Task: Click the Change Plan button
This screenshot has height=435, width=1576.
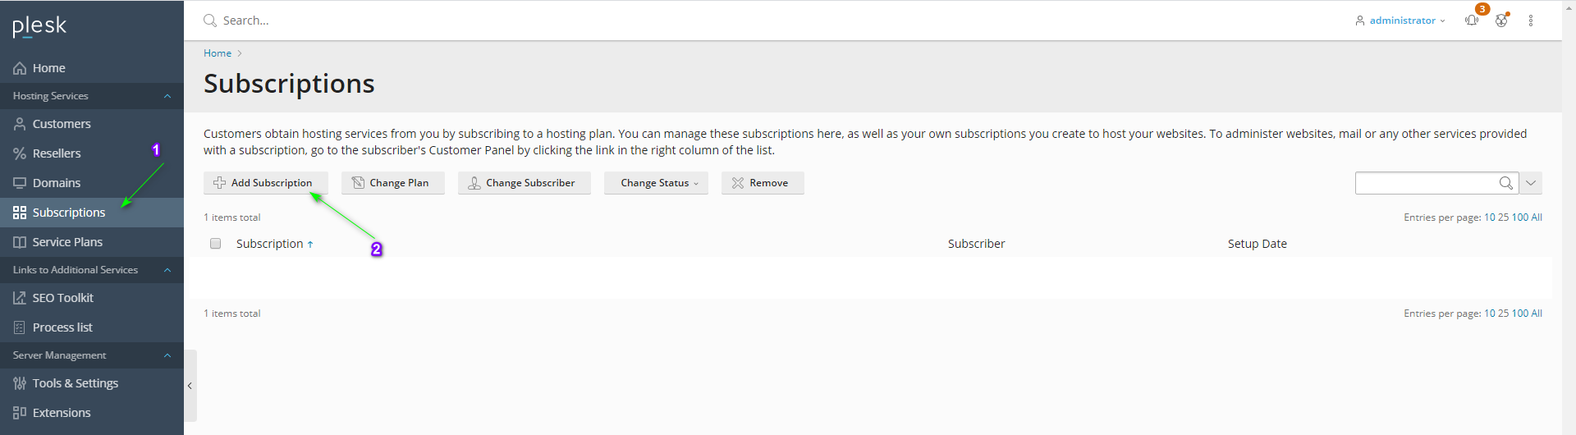Action: pyautogui.click(x=393, y=183)
